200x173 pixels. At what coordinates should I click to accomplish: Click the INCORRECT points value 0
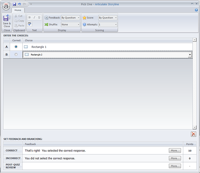point(190,158)
